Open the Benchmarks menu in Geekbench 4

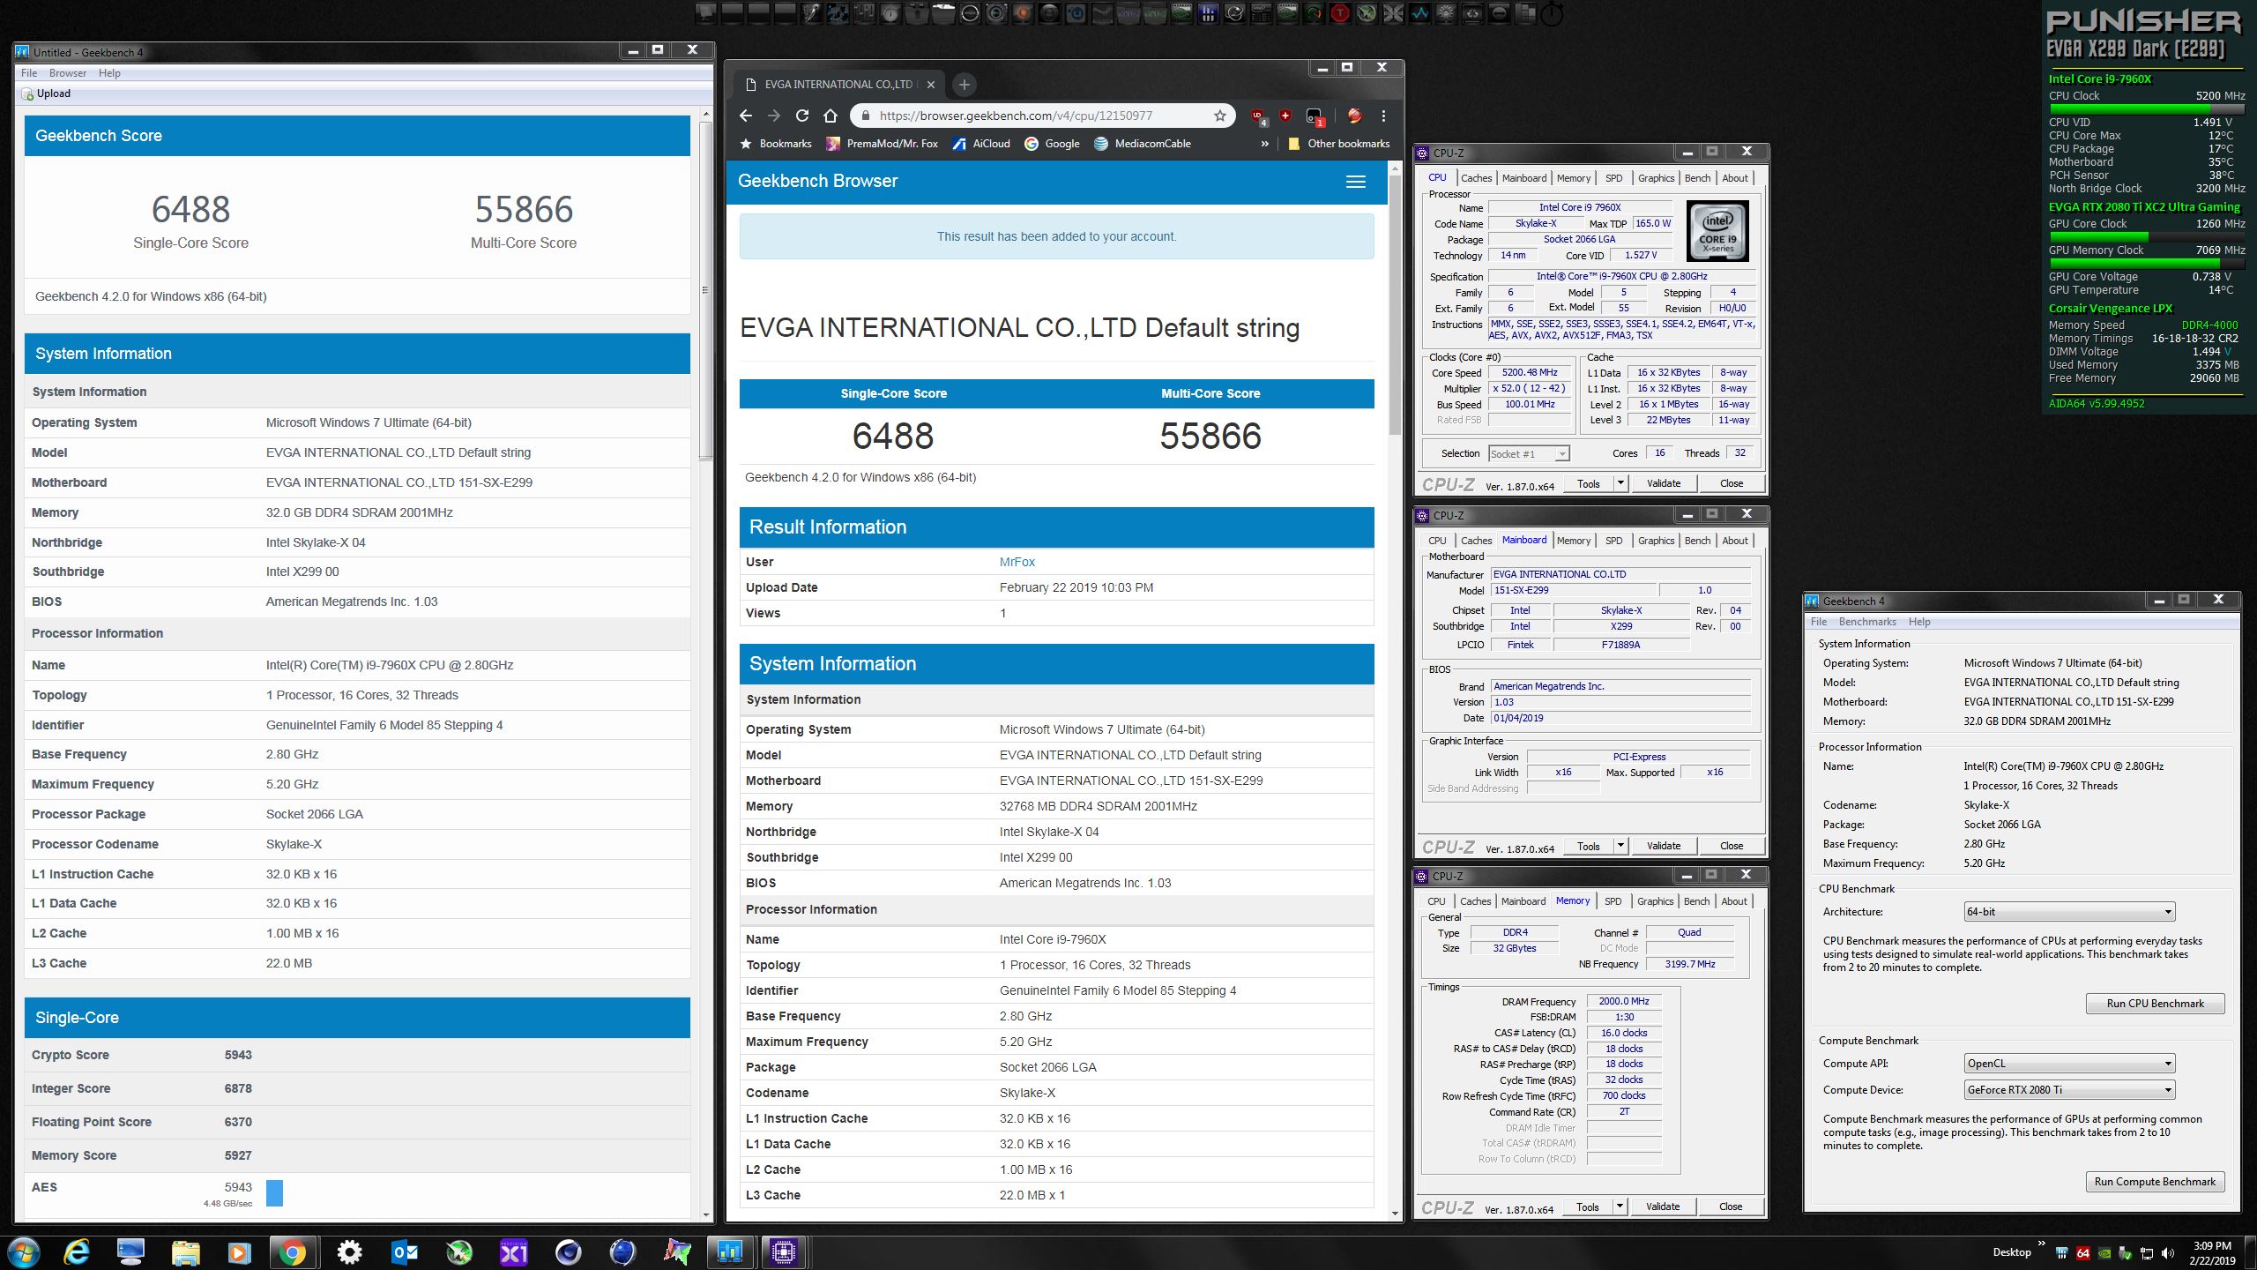click(x=1866, y=622)
